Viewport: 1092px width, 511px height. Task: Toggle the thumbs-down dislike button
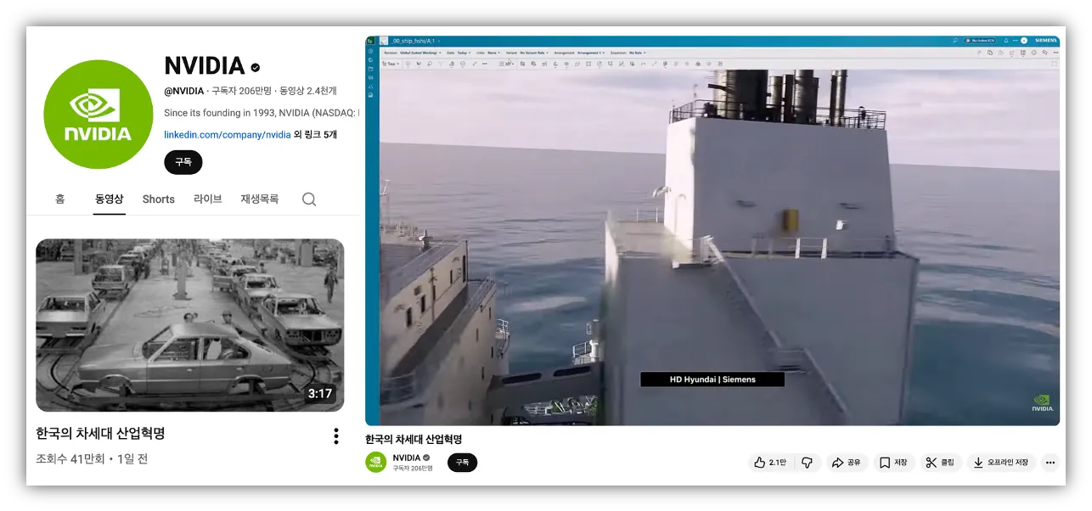coord(808,463)
